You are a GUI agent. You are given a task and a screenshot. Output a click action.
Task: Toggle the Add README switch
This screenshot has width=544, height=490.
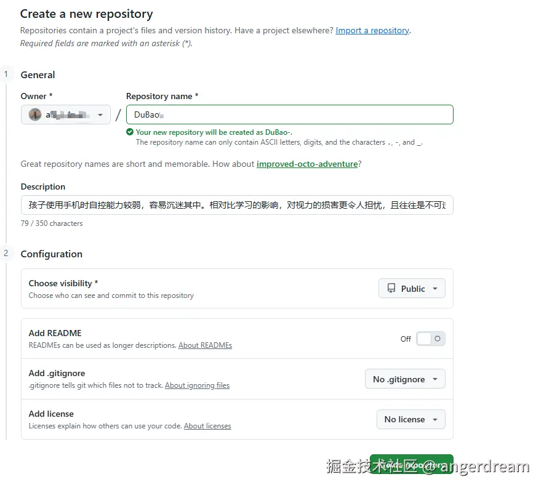[x=430, y=339]
